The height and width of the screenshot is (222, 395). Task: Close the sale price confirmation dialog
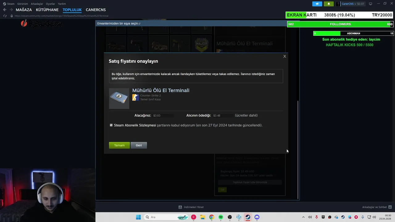click(x=285, y=56)
